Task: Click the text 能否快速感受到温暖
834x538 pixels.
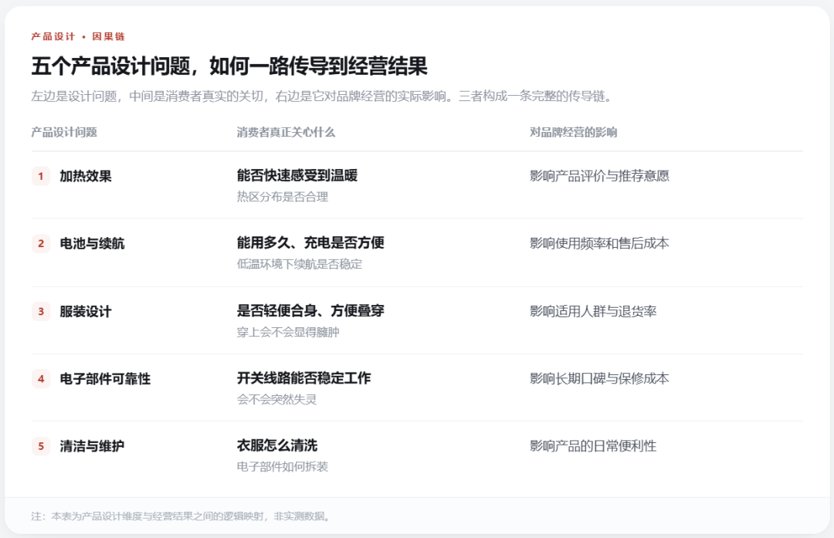Action: [297, 175]
